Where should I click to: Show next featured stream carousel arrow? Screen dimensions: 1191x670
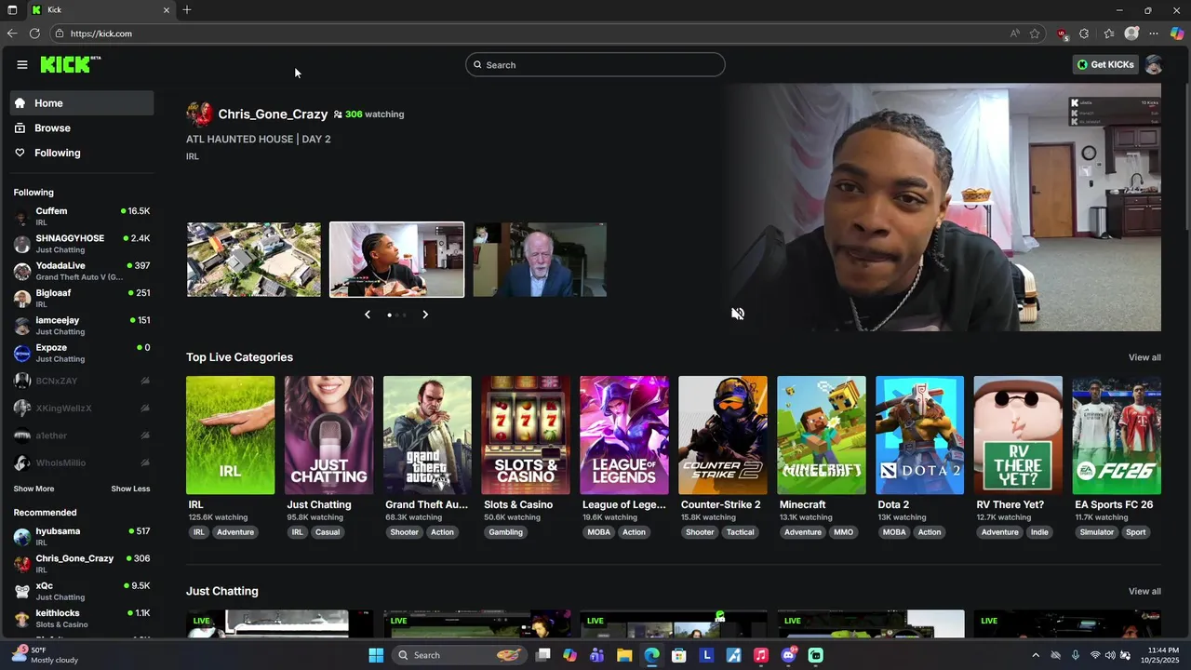point(425,315)
